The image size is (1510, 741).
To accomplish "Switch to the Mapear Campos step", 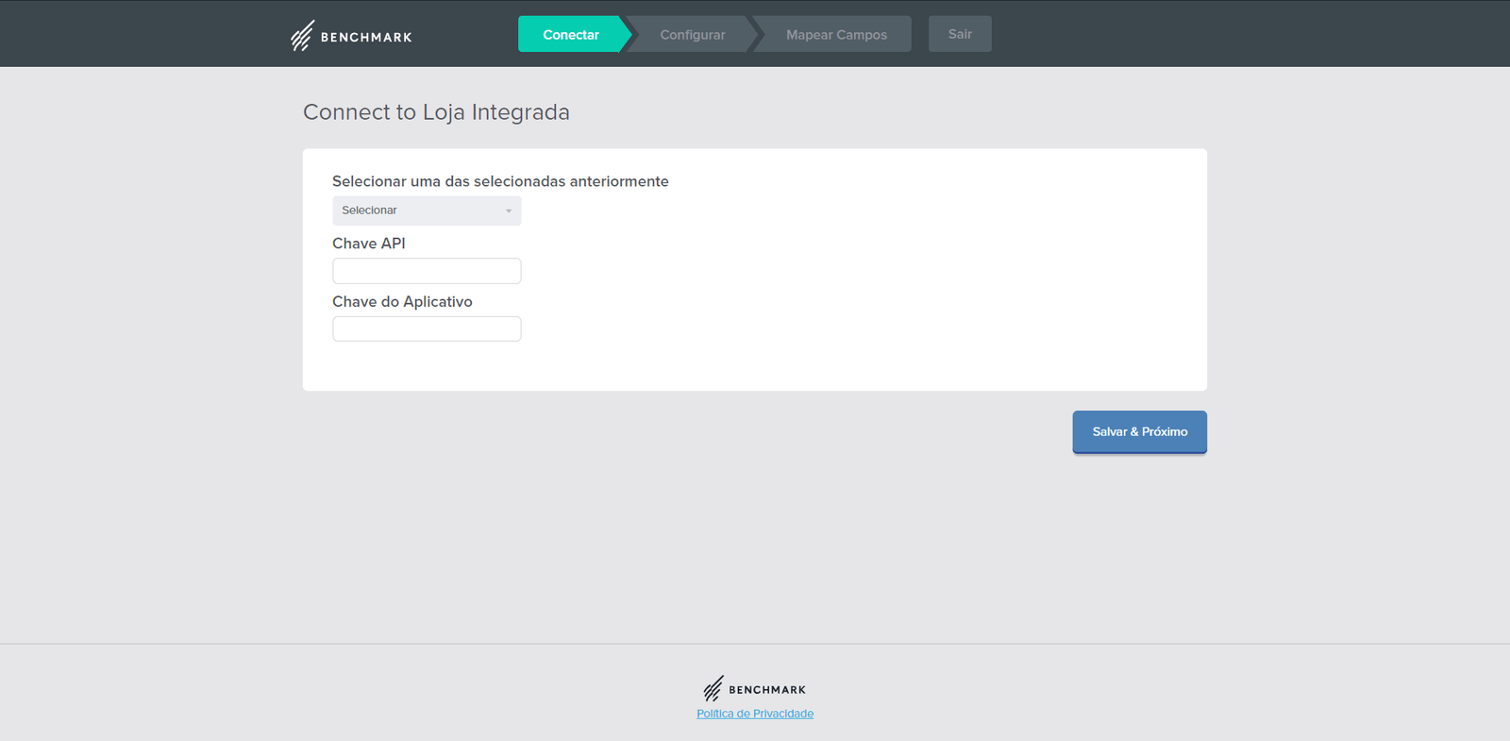I will [836, 35].
